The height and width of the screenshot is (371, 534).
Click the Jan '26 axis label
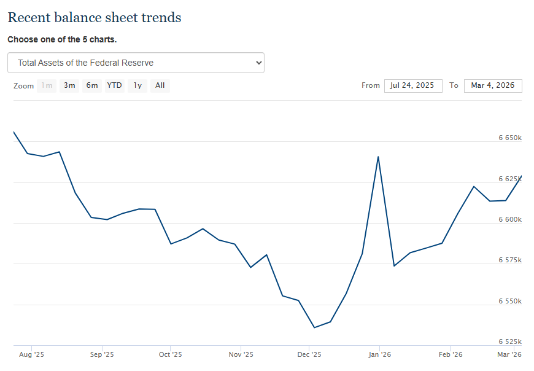(x=379, y=354)
